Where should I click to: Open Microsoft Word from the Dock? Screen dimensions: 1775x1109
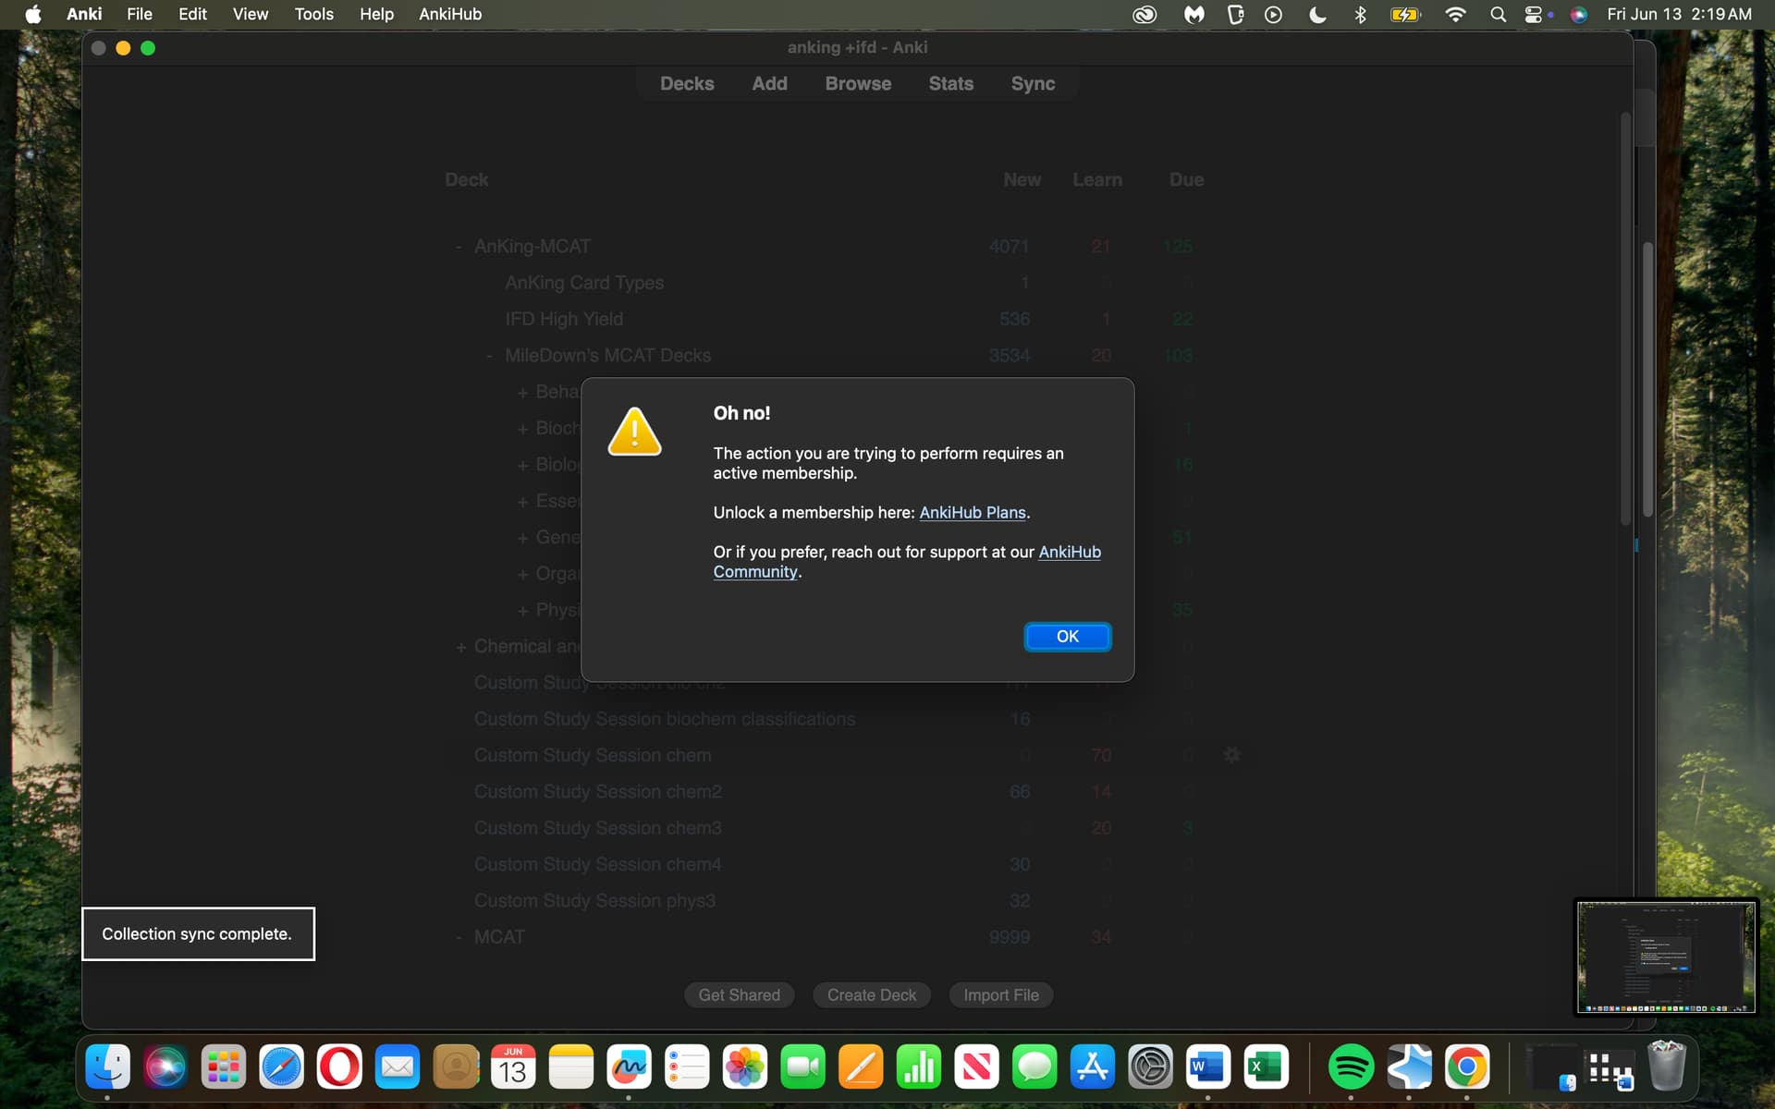coord(1208,1066)
